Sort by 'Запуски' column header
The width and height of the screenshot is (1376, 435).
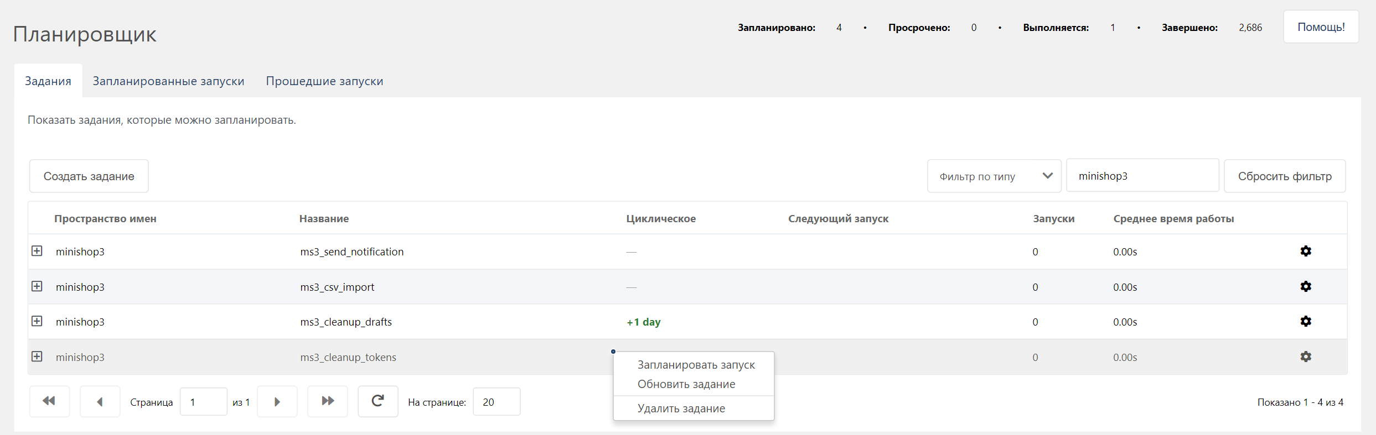[x=1053, y=218]
